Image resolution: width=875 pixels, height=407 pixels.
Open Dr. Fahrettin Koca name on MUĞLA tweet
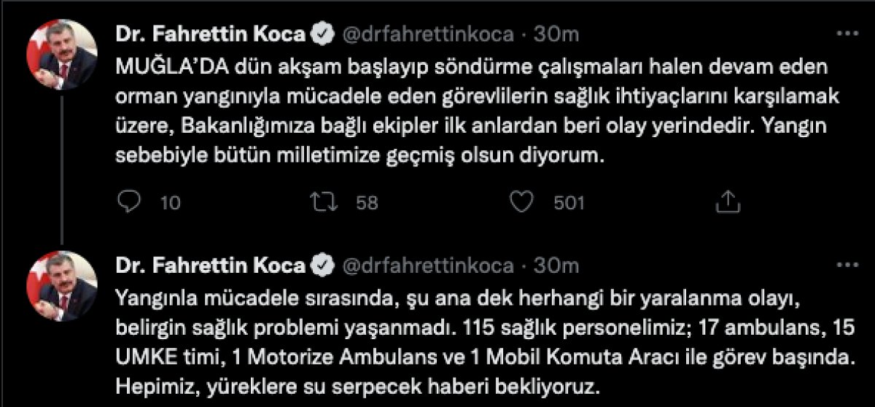211,34
